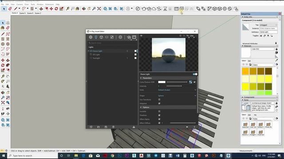Open the V-Ray Cloud render icon

(x=154, y=9)
